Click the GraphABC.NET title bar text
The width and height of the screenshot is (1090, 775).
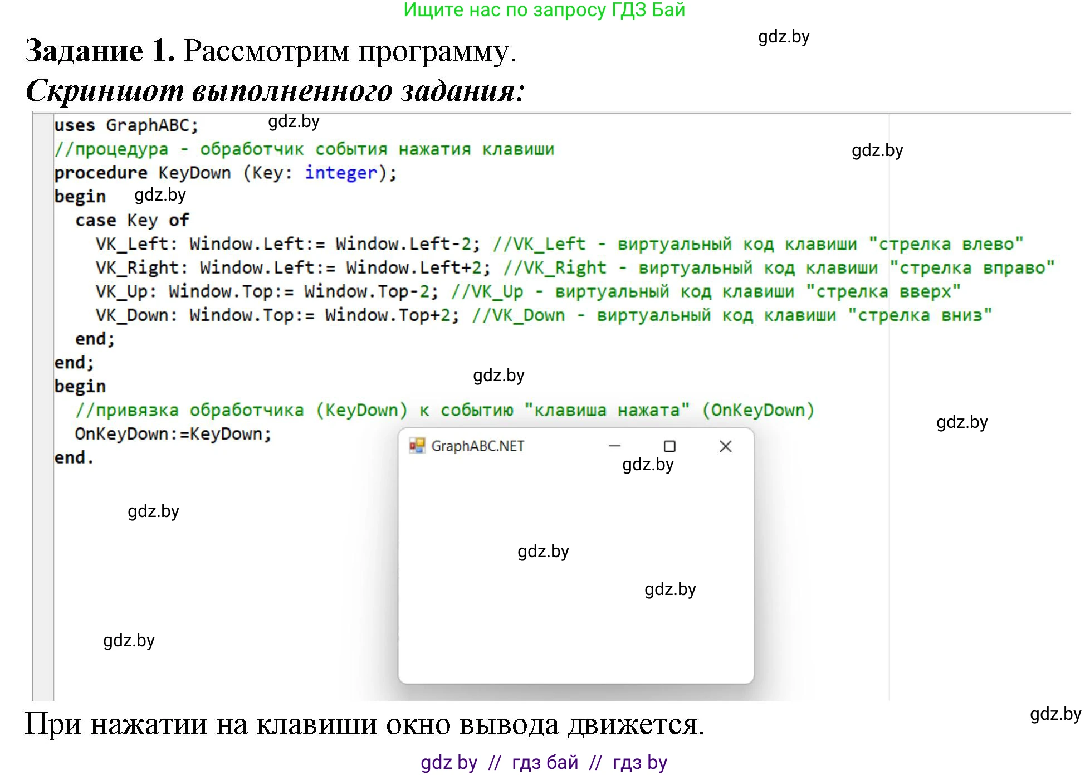coord(477,446)
